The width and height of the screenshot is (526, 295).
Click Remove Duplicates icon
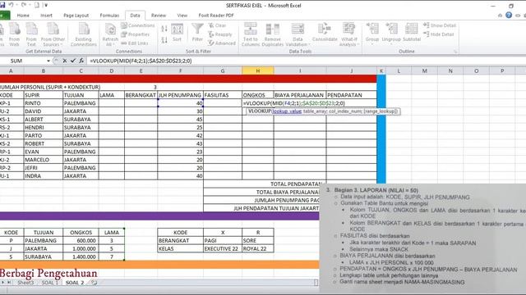click(273, 34)
